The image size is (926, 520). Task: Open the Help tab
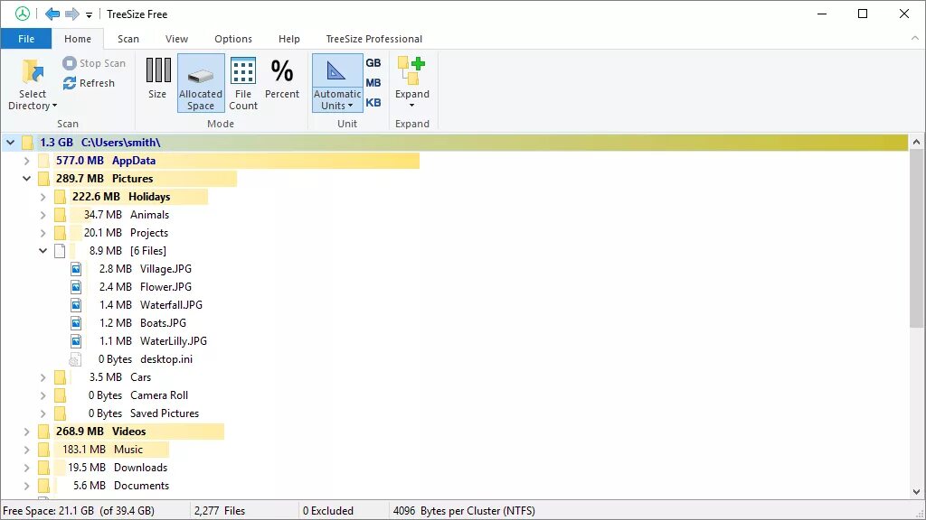coord(289,39)
